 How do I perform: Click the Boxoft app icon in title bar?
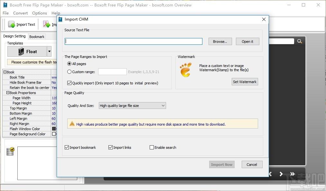pos(5,5)
